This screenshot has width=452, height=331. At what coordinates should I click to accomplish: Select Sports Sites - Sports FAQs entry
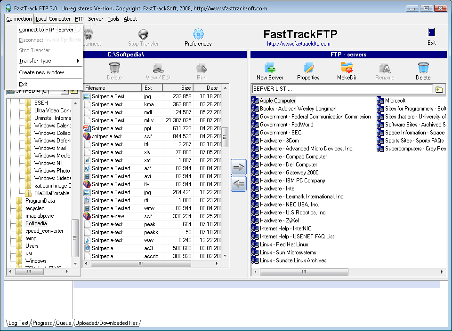411,141
